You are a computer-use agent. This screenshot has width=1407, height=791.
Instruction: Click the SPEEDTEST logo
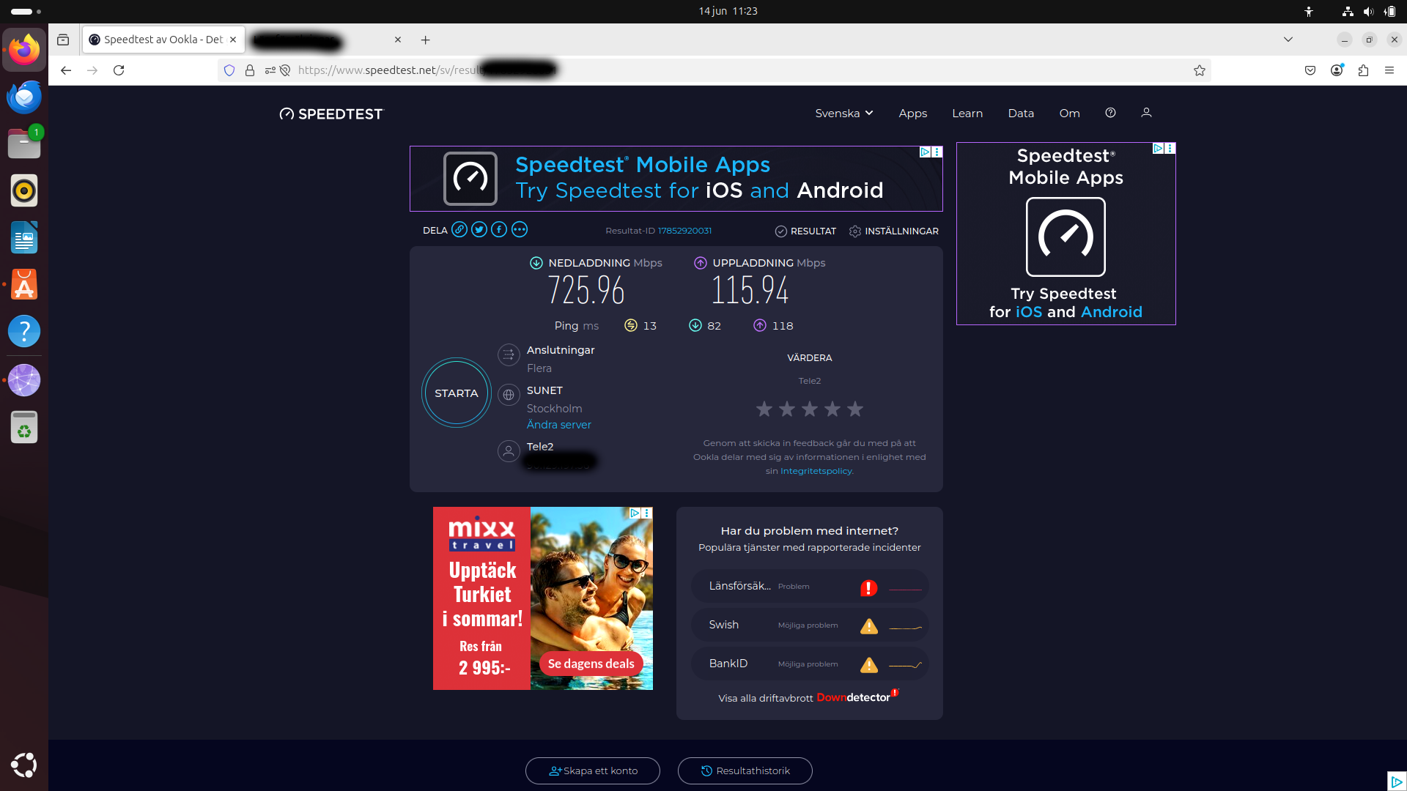[x=331, y=114]
